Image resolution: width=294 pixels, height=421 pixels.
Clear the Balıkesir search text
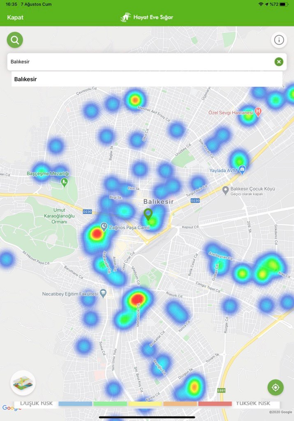(x=279, y=62)
